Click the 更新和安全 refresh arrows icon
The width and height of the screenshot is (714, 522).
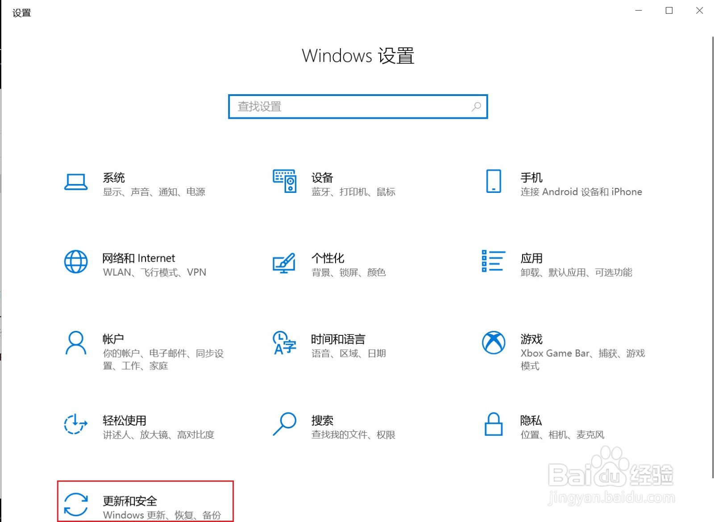coord(76,505)
